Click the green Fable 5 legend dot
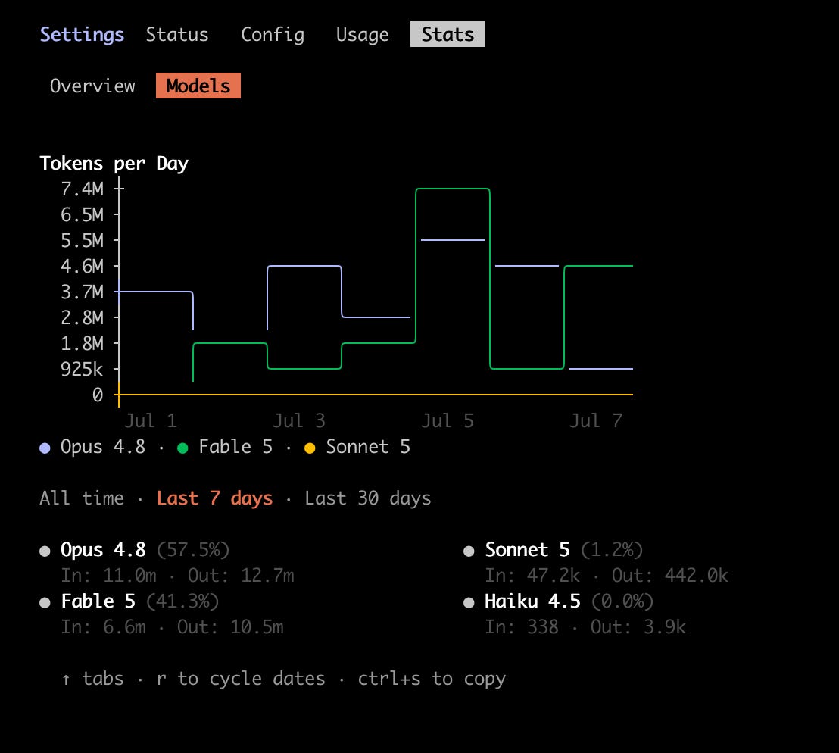839x753 pixels. [x=182, y=448]
